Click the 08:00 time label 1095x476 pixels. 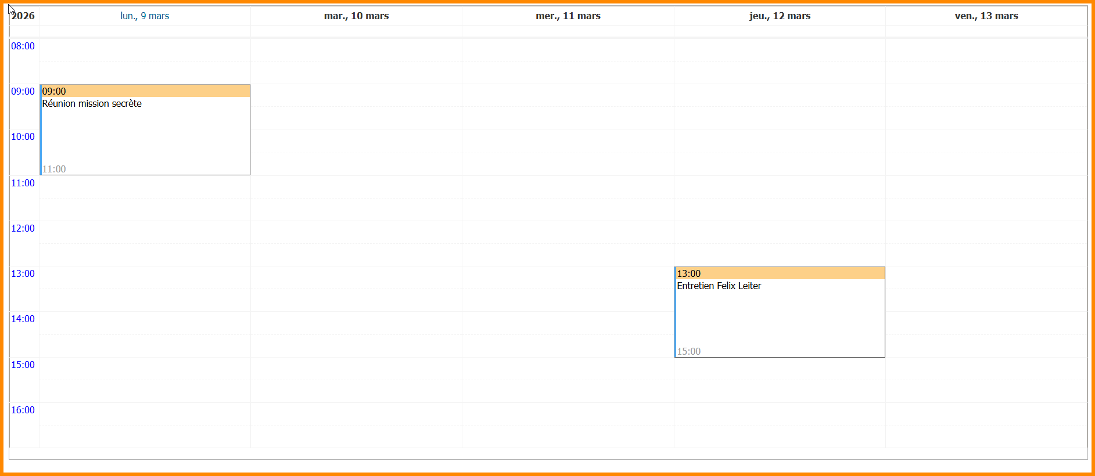tap(23, 46)
